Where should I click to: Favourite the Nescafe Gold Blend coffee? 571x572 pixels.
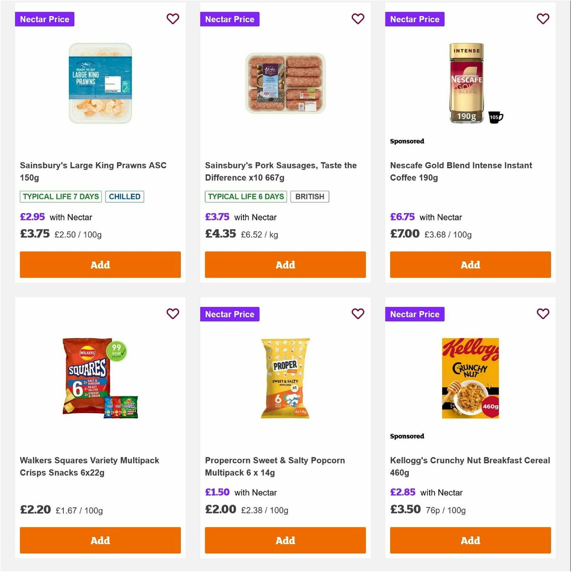tap(543, 19)
